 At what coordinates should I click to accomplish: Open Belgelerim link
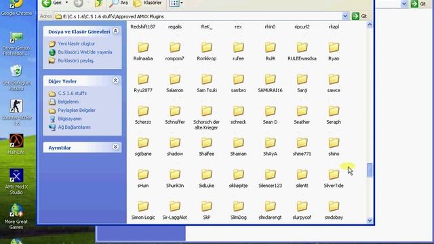coord(68,102)
